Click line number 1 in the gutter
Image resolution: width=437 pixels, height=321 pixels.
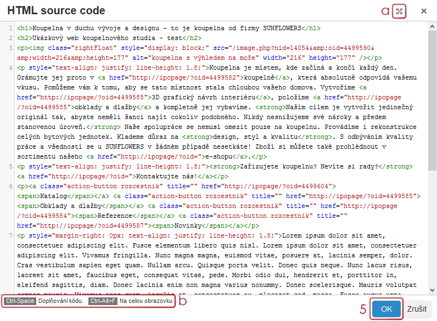coord(11,29)
